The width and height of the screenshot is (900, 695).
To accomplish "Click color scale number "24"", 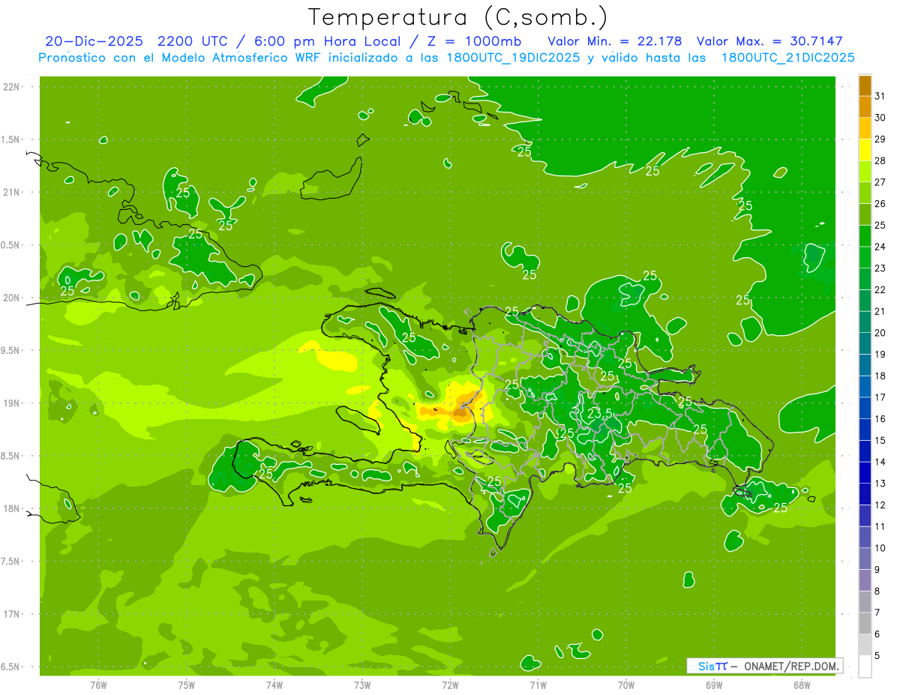I will point(880,247).
